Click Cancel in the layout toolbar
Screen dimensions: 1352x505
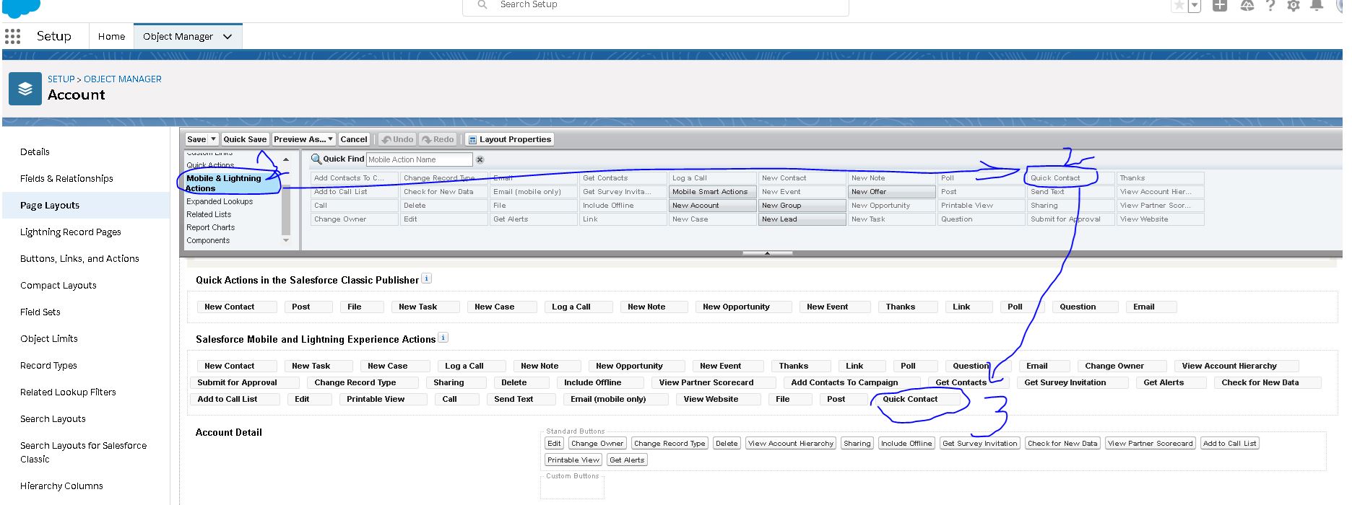click(354, 139)
